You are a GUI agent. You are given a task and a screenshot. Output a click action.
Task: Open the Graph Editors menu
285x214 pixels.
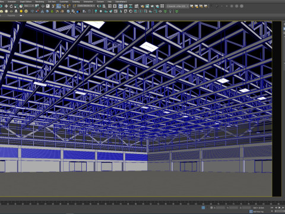(x=26, y=2)
